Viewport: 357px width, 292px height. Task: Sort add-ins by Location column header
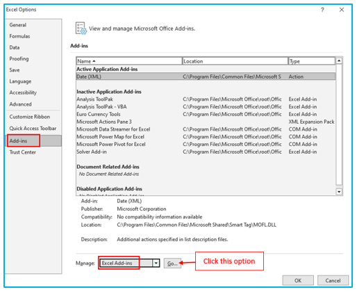click(x=235, y=61)
